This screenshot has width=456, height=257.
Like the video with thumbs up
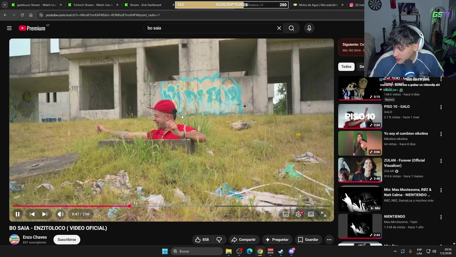click(x=202, y=240)
